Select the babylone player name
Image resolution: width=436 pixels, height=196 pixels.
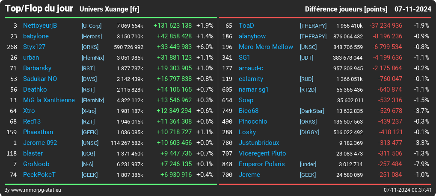(x=36, y=36)
